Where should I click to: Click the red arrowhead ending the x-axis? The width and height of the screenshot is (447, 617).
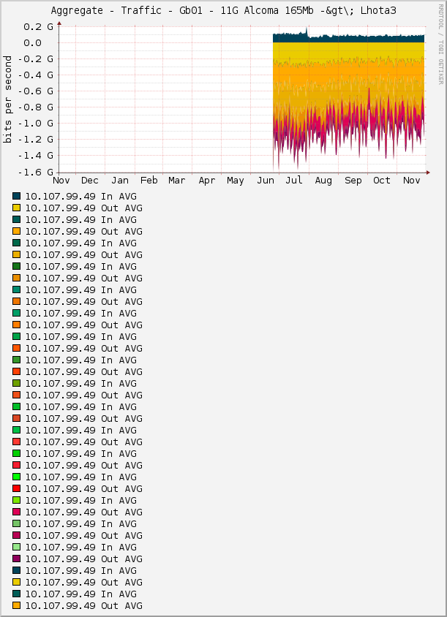[x=429, y=172]
